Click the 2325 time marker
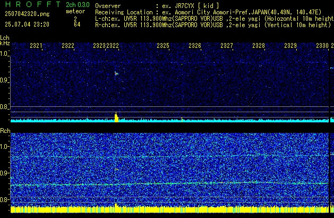This screenshot has width=334, height=218. [x=163, y=46]
